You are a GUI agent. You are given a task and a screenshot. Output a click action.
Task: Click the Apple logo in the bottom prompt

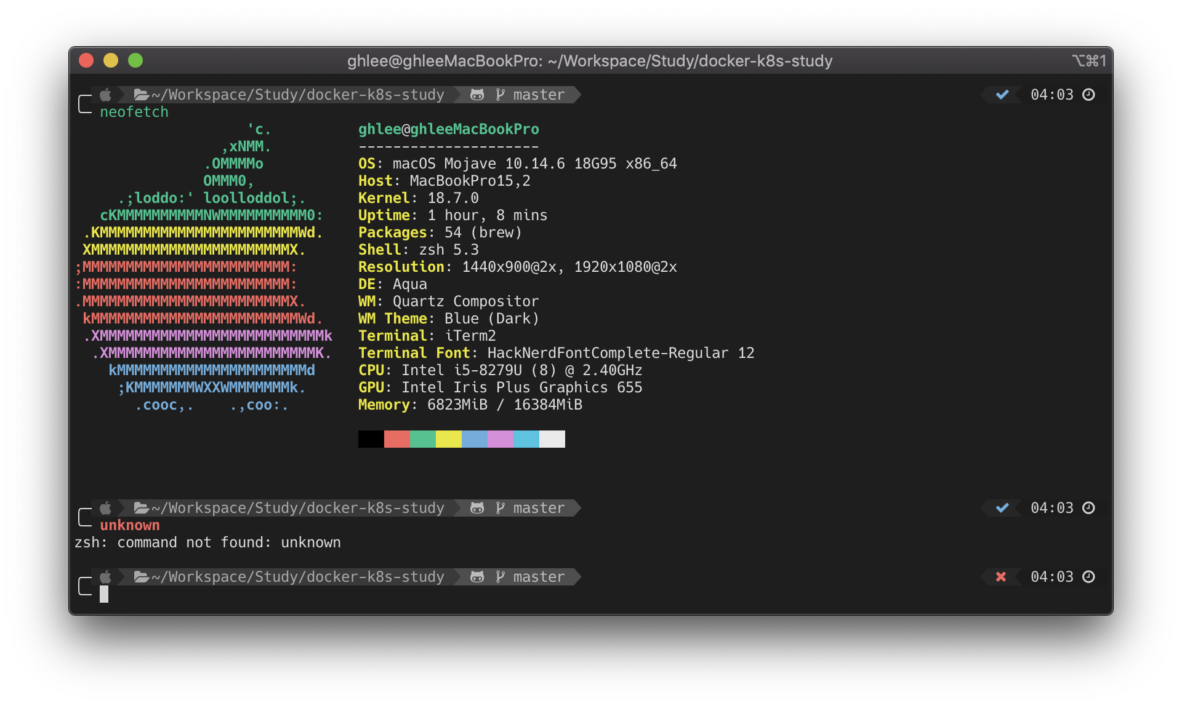tap(106, 577)
